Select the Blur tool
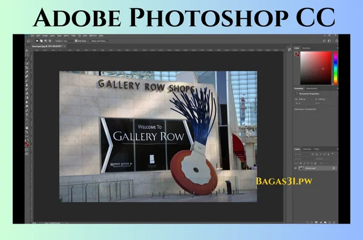The width and height of the screenshot is (363, 240). (x=27, y=102)
